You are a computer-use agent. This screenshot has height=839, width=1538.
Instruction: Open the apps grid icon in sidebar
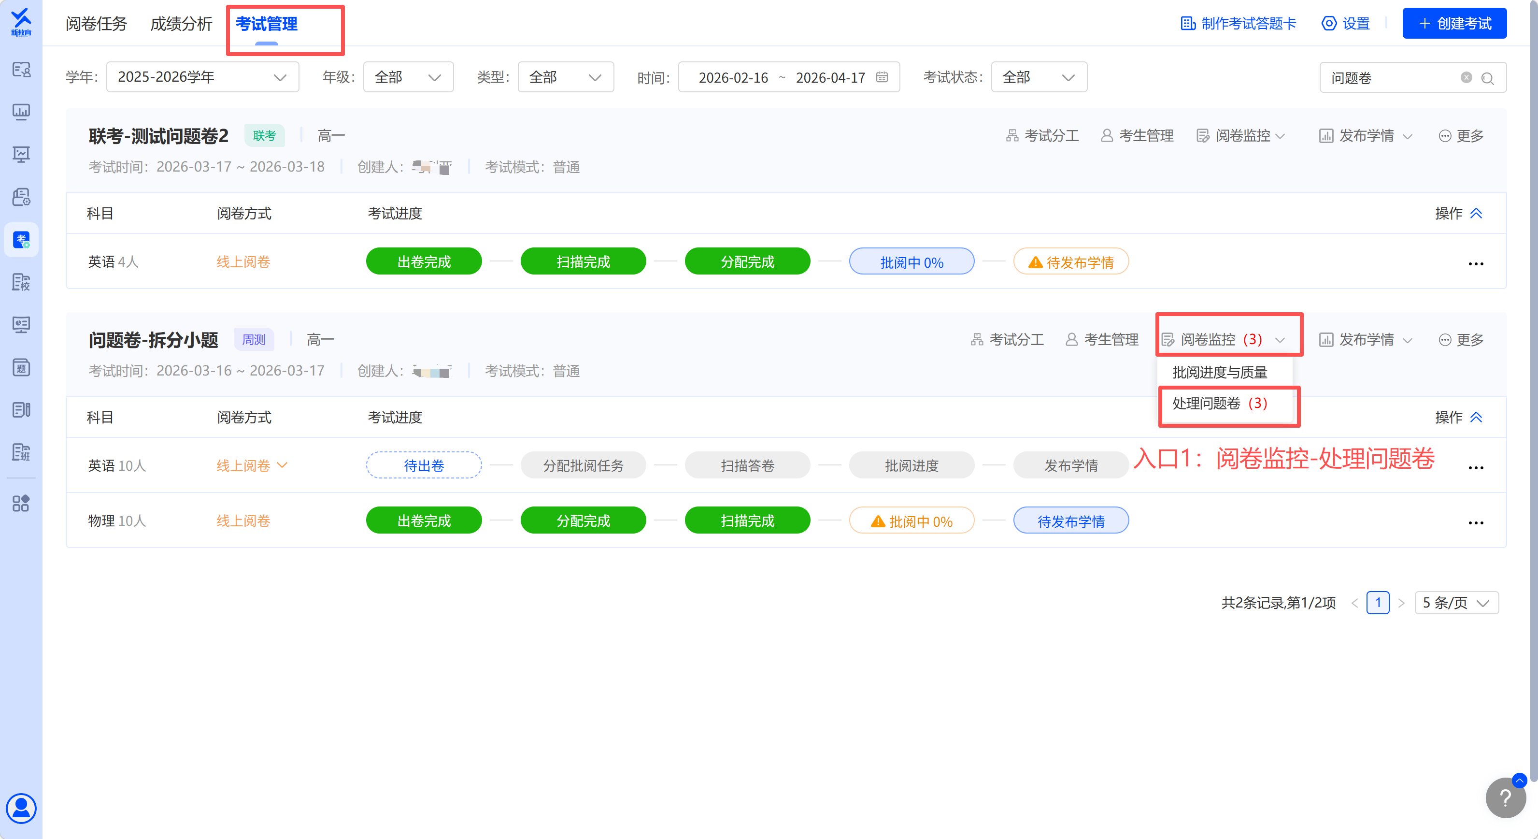tap(21, 503)
